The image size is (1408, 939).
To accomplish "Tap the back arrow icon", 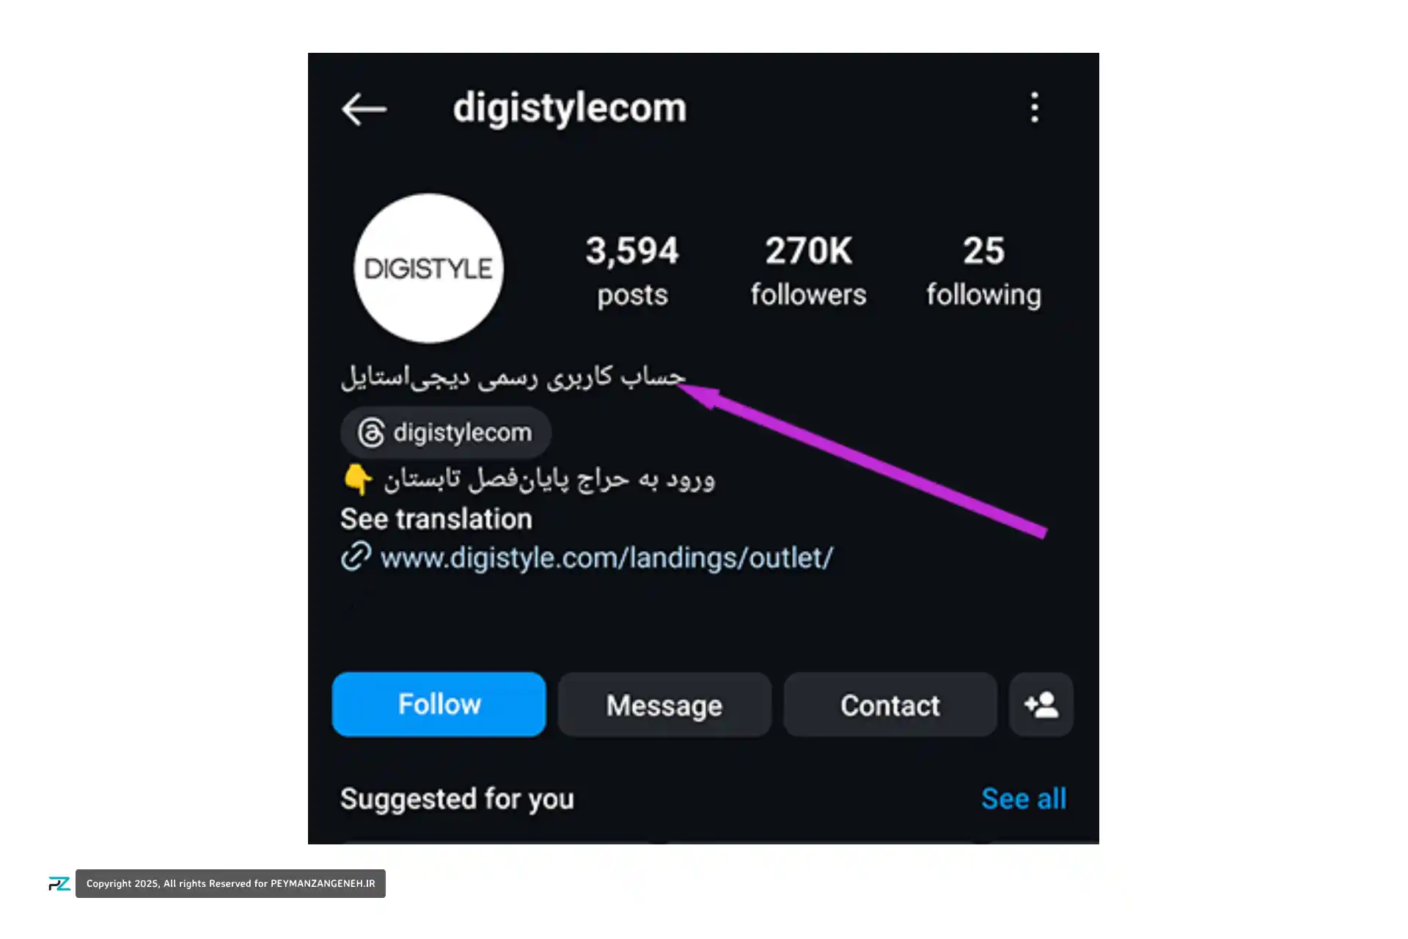I will [364, 109].
